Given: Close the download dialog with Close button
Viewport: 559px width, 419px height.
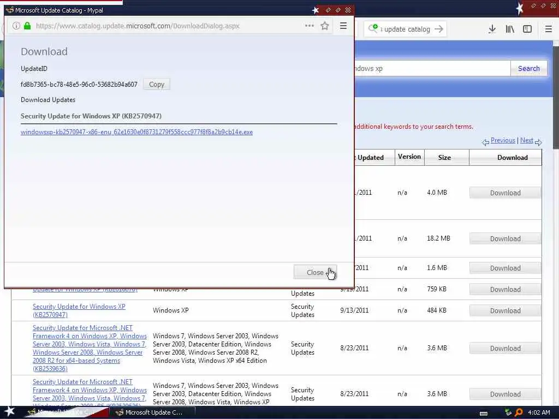Looking at the screenshot, I should tap(315, 272).
